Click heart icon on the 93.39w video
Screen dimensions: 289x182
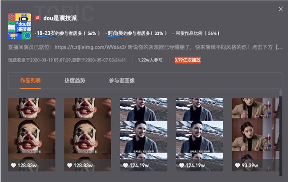(237, 165)
